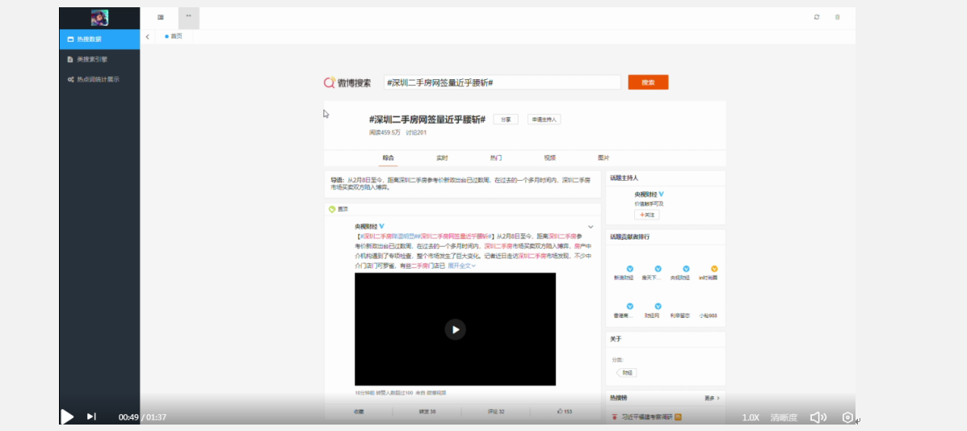
Task: Click 评论 32 under the post
Action: (496, 412)
